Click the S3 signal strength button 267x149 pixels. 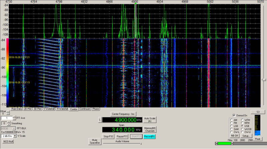click(x=258, y=112)
